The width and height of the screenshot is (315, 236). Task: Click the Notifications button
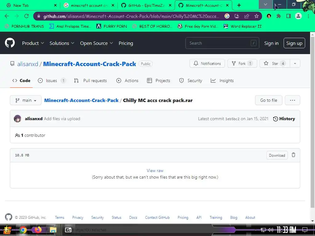(207, 63)
